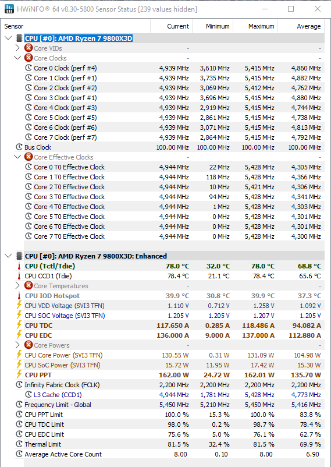Click the red X icon beside Core VIDs
Viewport: 331px width, 467px height.
(x=29, y=48)
